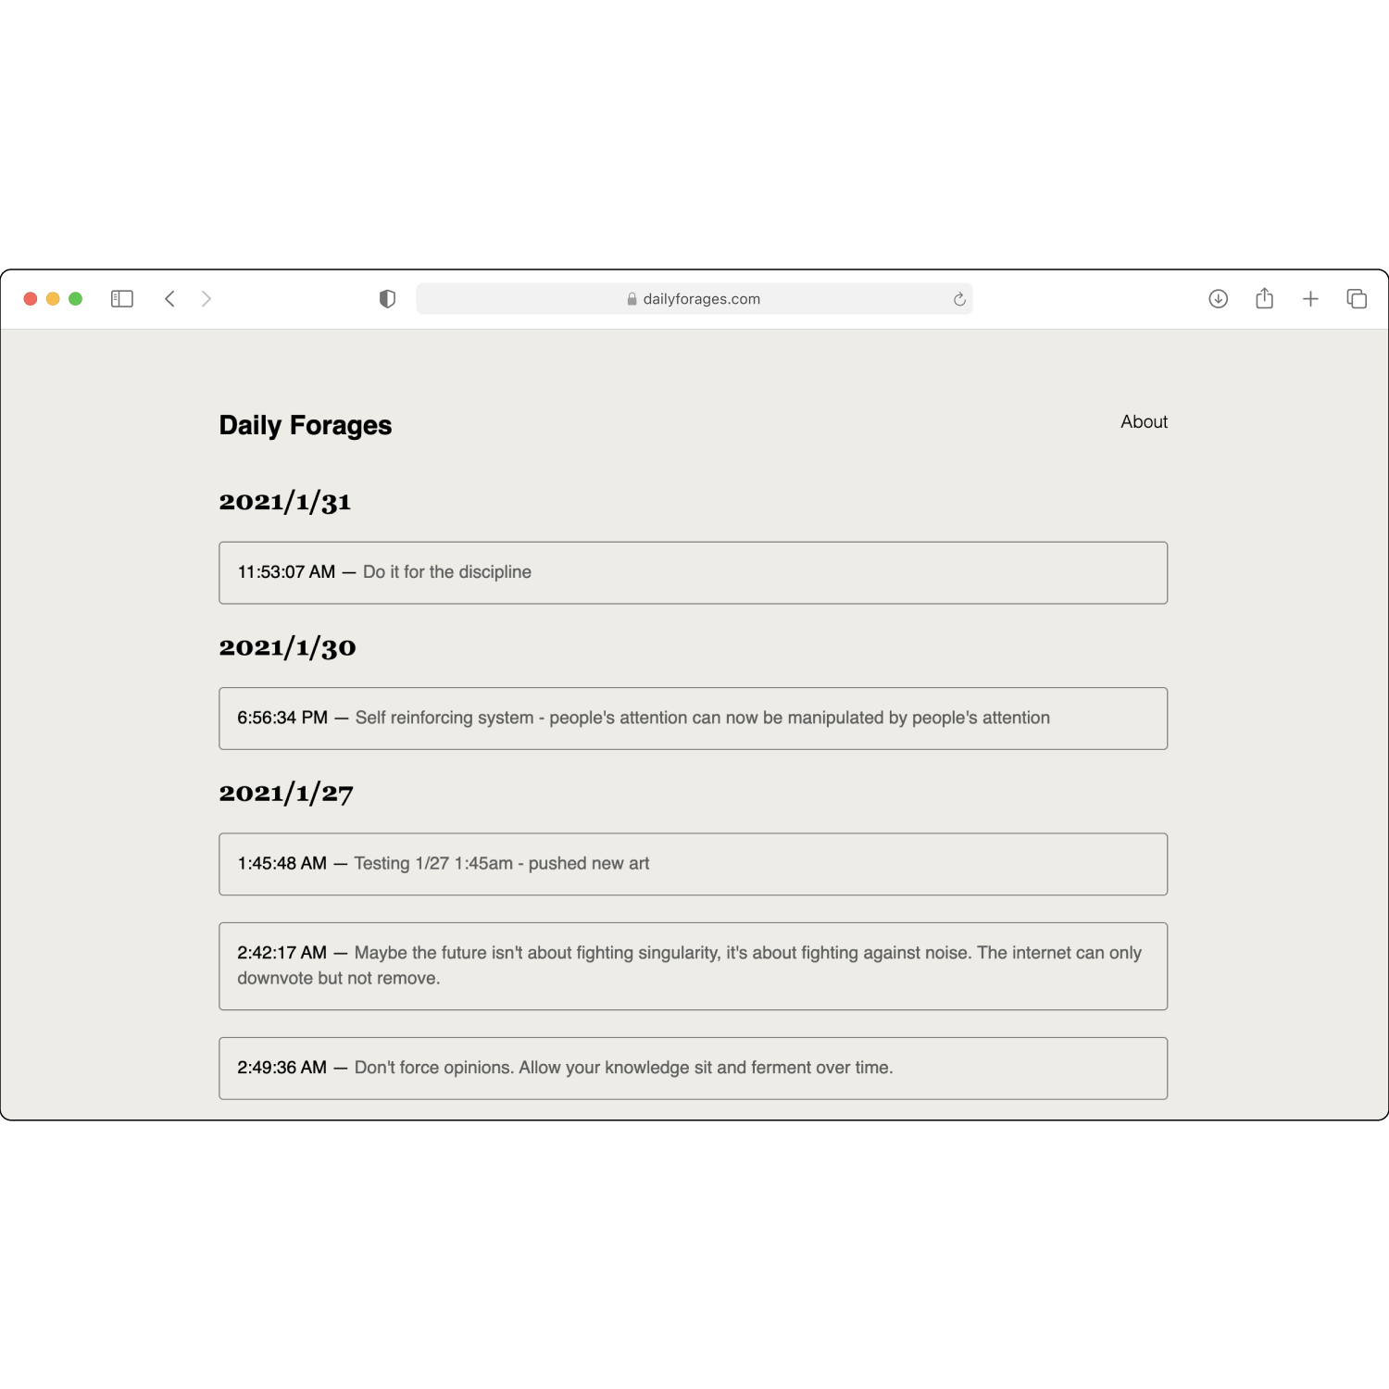Enter full screen with the green button

click(x=76, y=299)
